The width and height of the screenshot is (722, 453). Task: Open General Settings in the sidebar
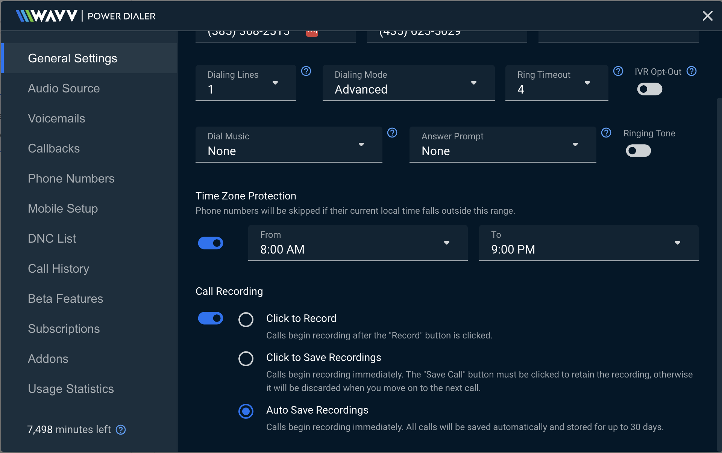[89, 58]
